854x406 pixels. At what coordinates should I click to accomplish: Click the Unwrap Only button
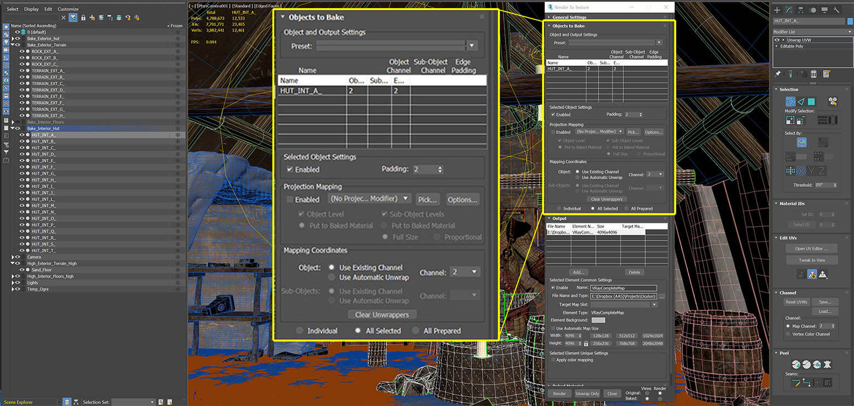(x=587, y=393)
